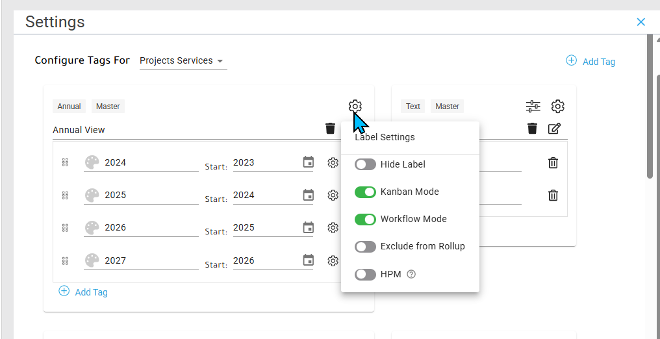Click the Annual chip on first card

coord(69,107)
